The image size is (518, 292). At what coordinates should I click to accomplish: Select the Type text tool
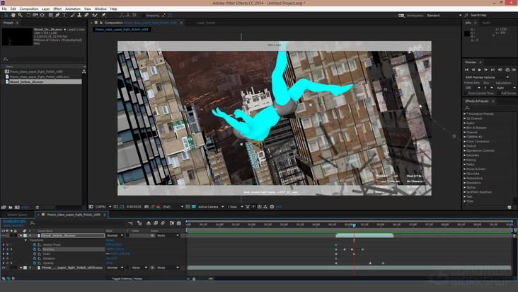[64, 15]
